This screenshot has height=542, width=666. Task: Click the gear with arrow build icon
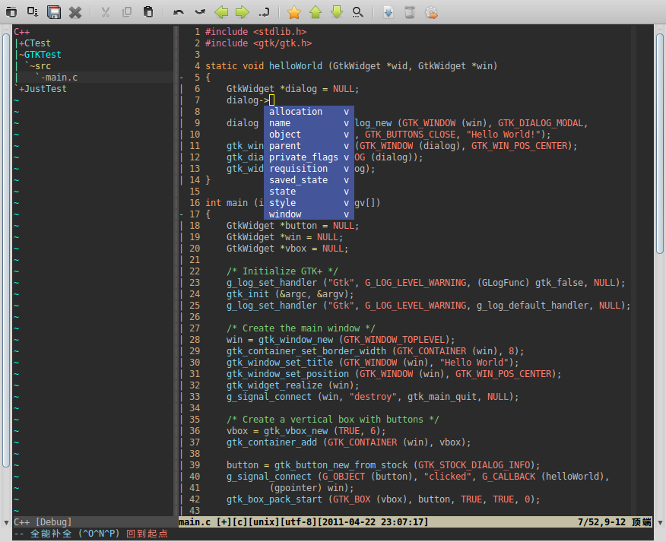coord(431,12)
